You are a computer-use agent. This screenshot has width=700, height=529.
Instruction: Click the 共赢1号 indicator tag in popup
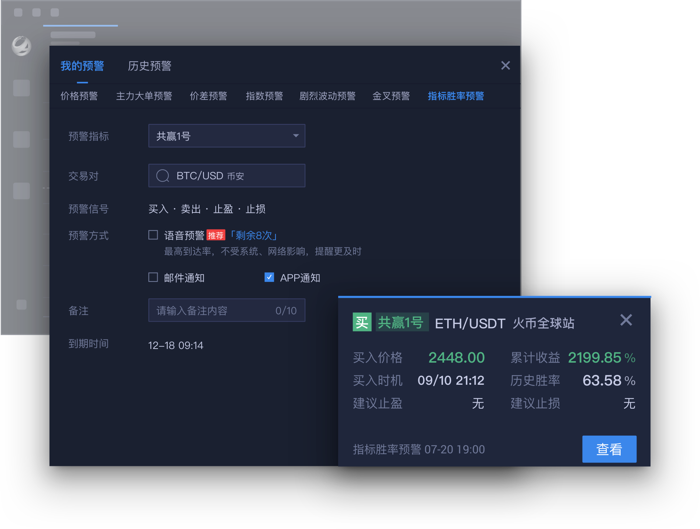point(402,322)
